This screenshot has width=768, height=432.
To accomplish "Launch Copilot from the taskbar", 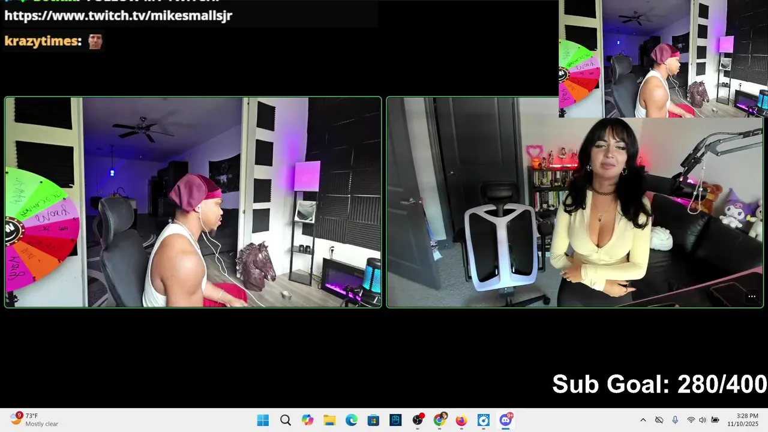I will pyautogui.click(x=308, y=421).
